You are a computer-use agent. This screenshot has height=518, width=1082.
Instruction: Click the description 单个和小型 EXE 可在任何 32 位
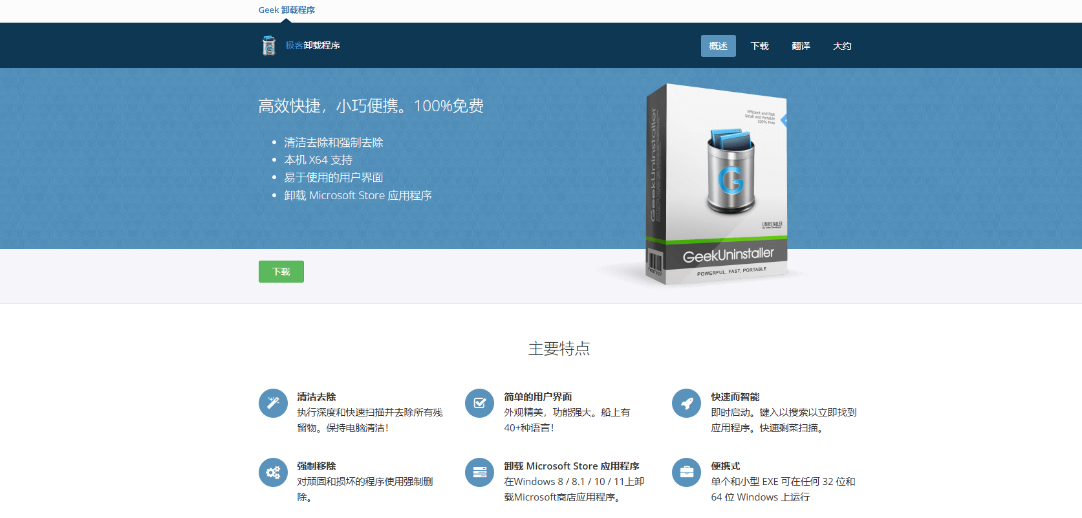pyautogui.click(x=783, y=489)
